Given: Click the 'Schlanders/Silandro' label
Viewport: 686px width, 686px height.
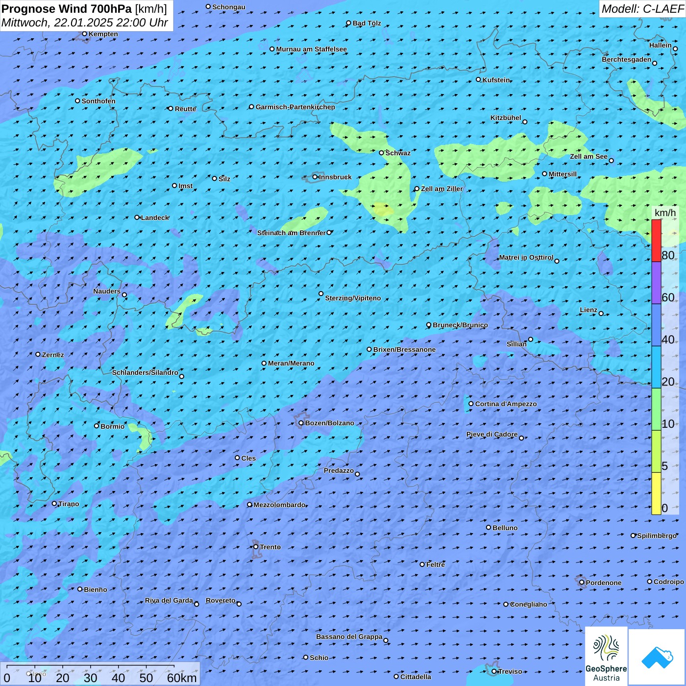Looking at the screenshot, I should [x=146, y=372].
